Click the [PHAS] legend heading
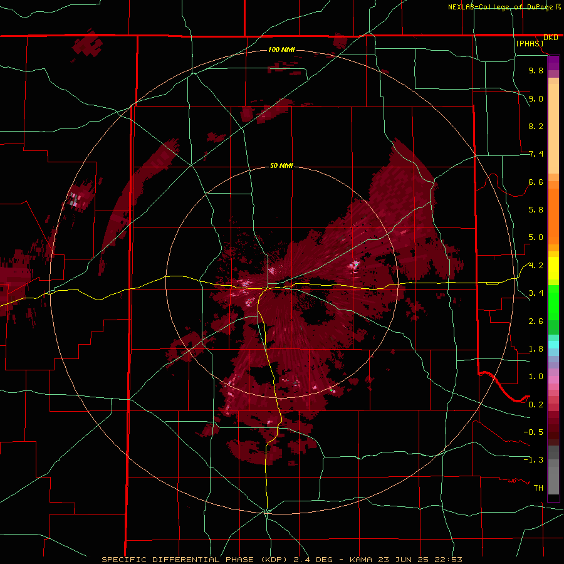This screenshot has width=564, height=564. point(530,43)
